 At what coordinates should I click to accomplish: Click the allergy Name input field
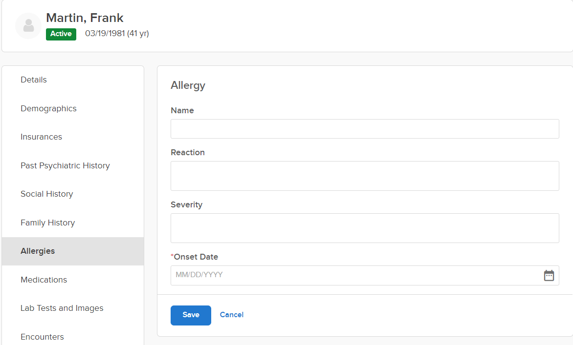364,129
